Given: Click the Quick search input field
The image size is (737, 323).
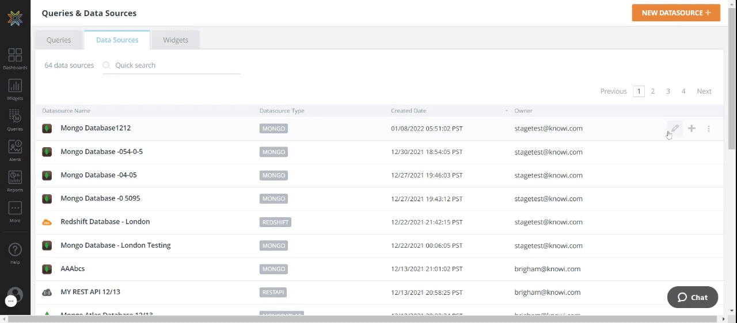Looking at the screenshot, I should coord(176,66).
